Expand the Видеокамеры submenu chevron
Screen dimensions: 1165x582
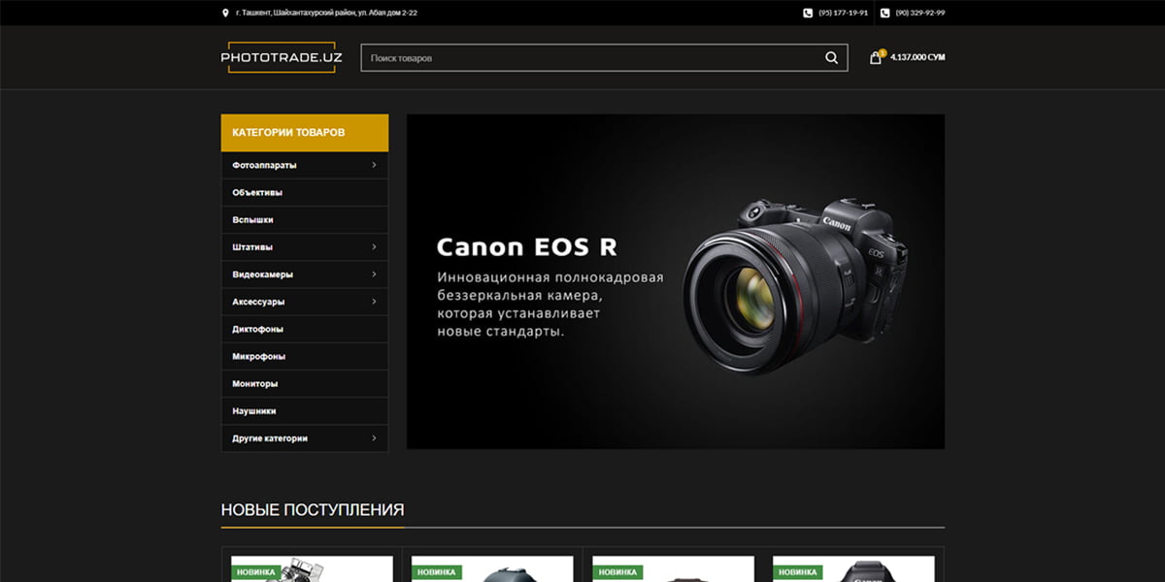[374, 275]
